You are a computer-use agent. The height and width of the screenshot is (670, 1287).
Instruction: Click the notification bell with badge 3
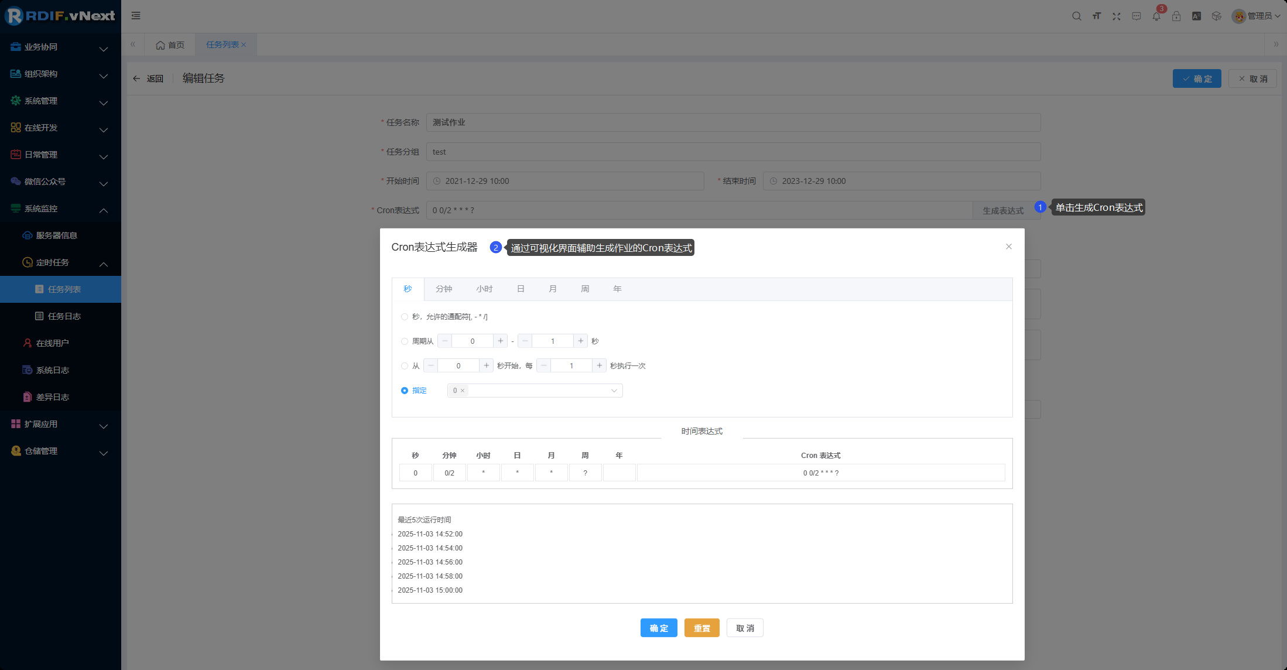[1156, 16]
